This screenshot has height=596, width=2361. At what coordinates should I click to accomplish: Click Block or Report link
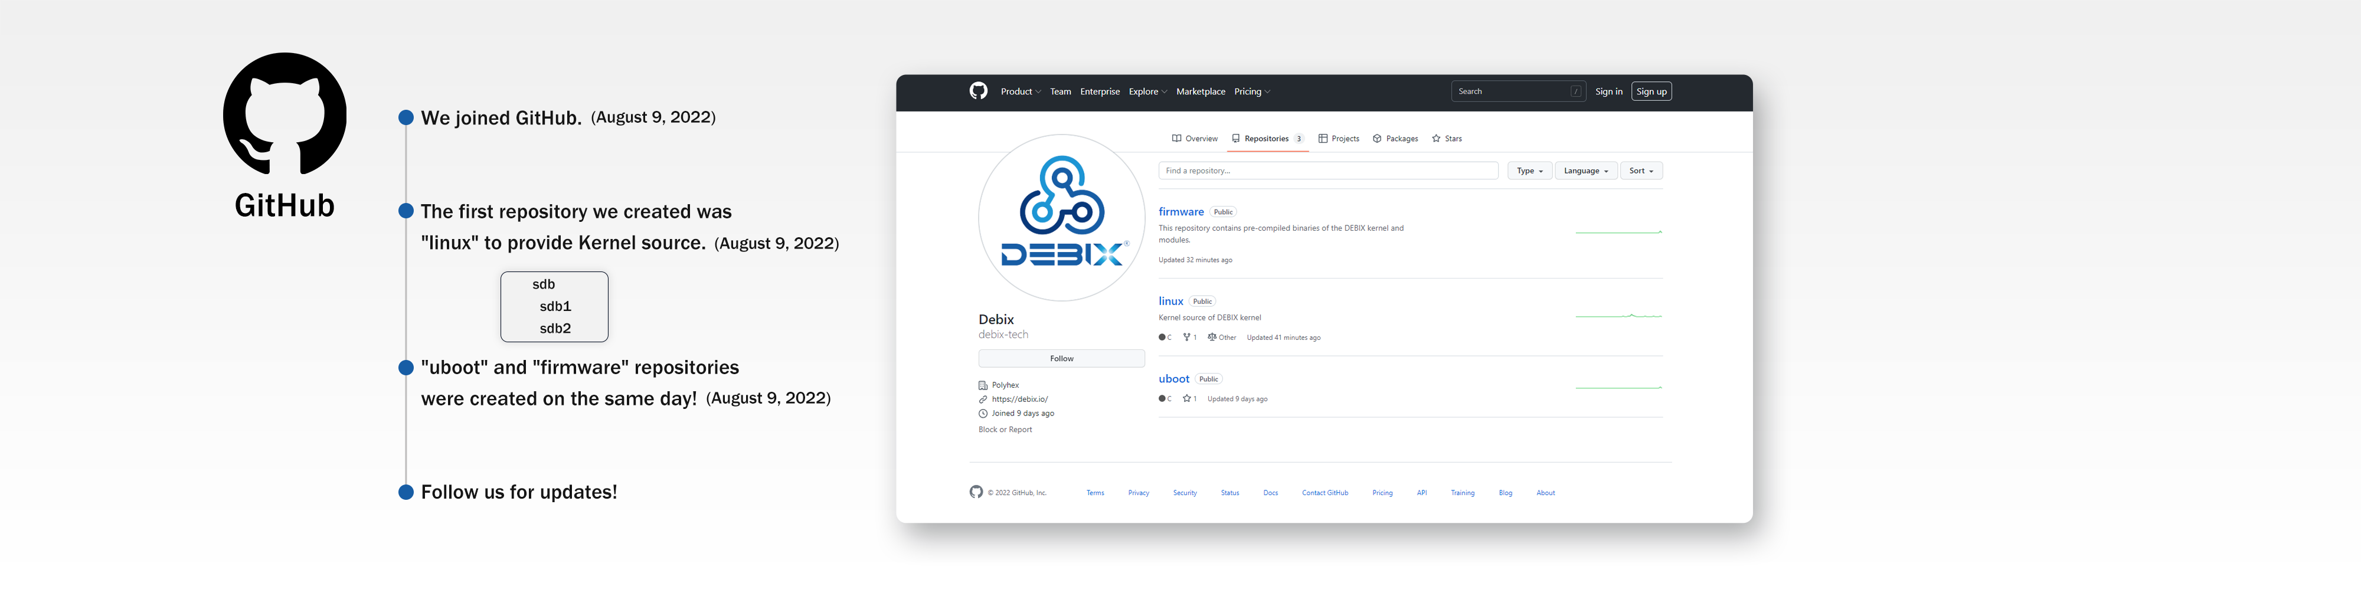click(1005, 429)
